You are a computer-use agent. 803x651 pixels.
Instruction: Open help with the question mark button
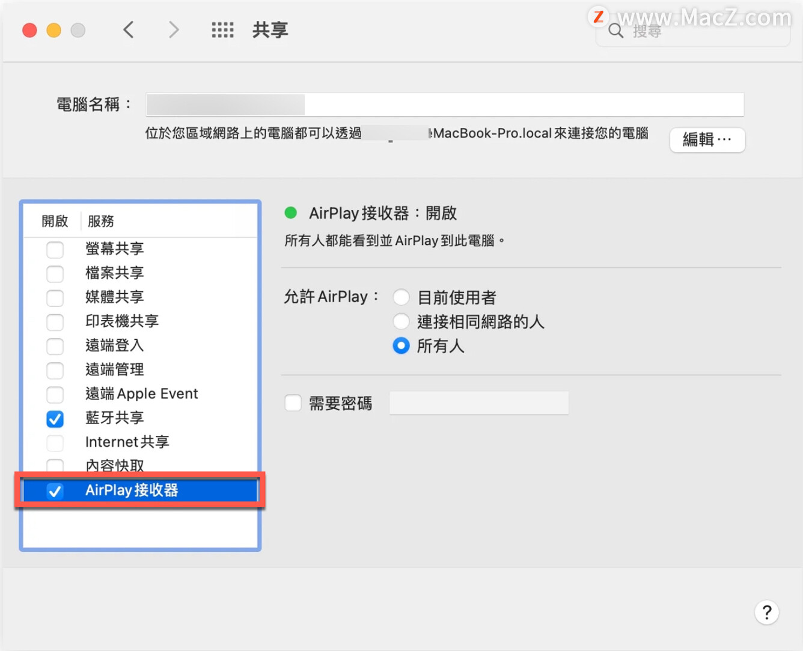pos(766,613)
